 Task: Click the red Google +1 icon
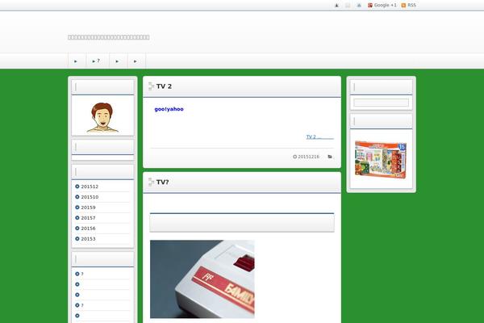pos(370,6)
